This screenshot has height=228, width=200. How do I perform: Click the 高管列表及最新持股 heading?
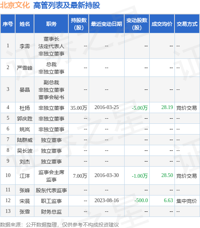coord(67,6)
